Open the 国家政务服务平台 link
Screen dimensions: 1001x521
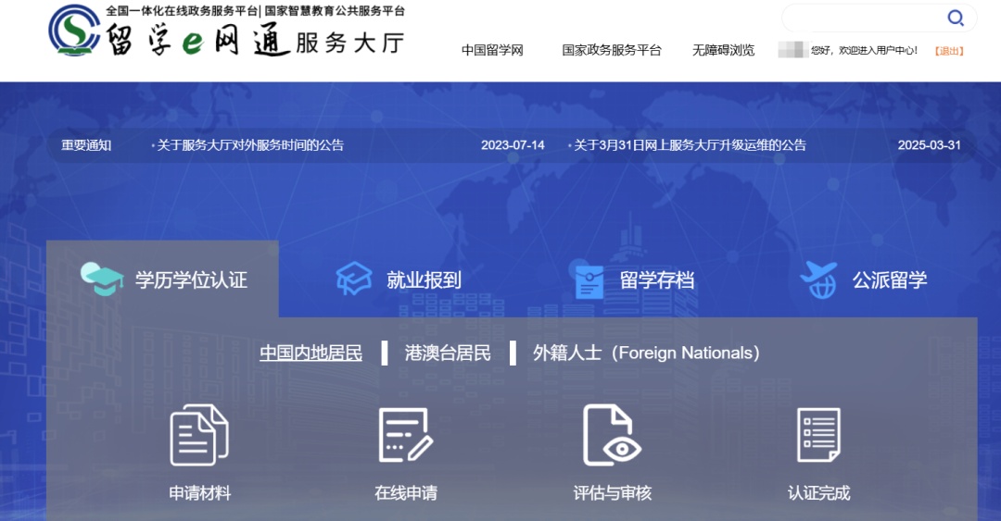[x=612, y=50]
